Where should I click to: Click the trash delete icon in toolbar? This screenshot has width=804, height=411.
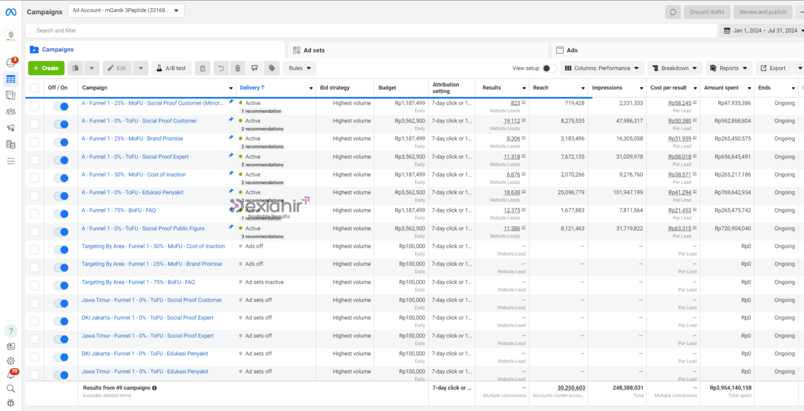[x=238, y=68]
